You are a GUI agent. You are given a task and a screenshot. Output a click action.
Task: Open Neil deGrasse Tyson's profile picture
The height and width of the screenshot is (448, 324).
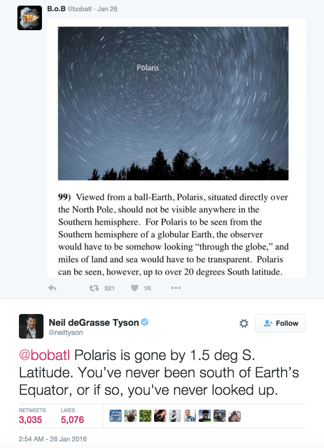[x=31, y=326]
